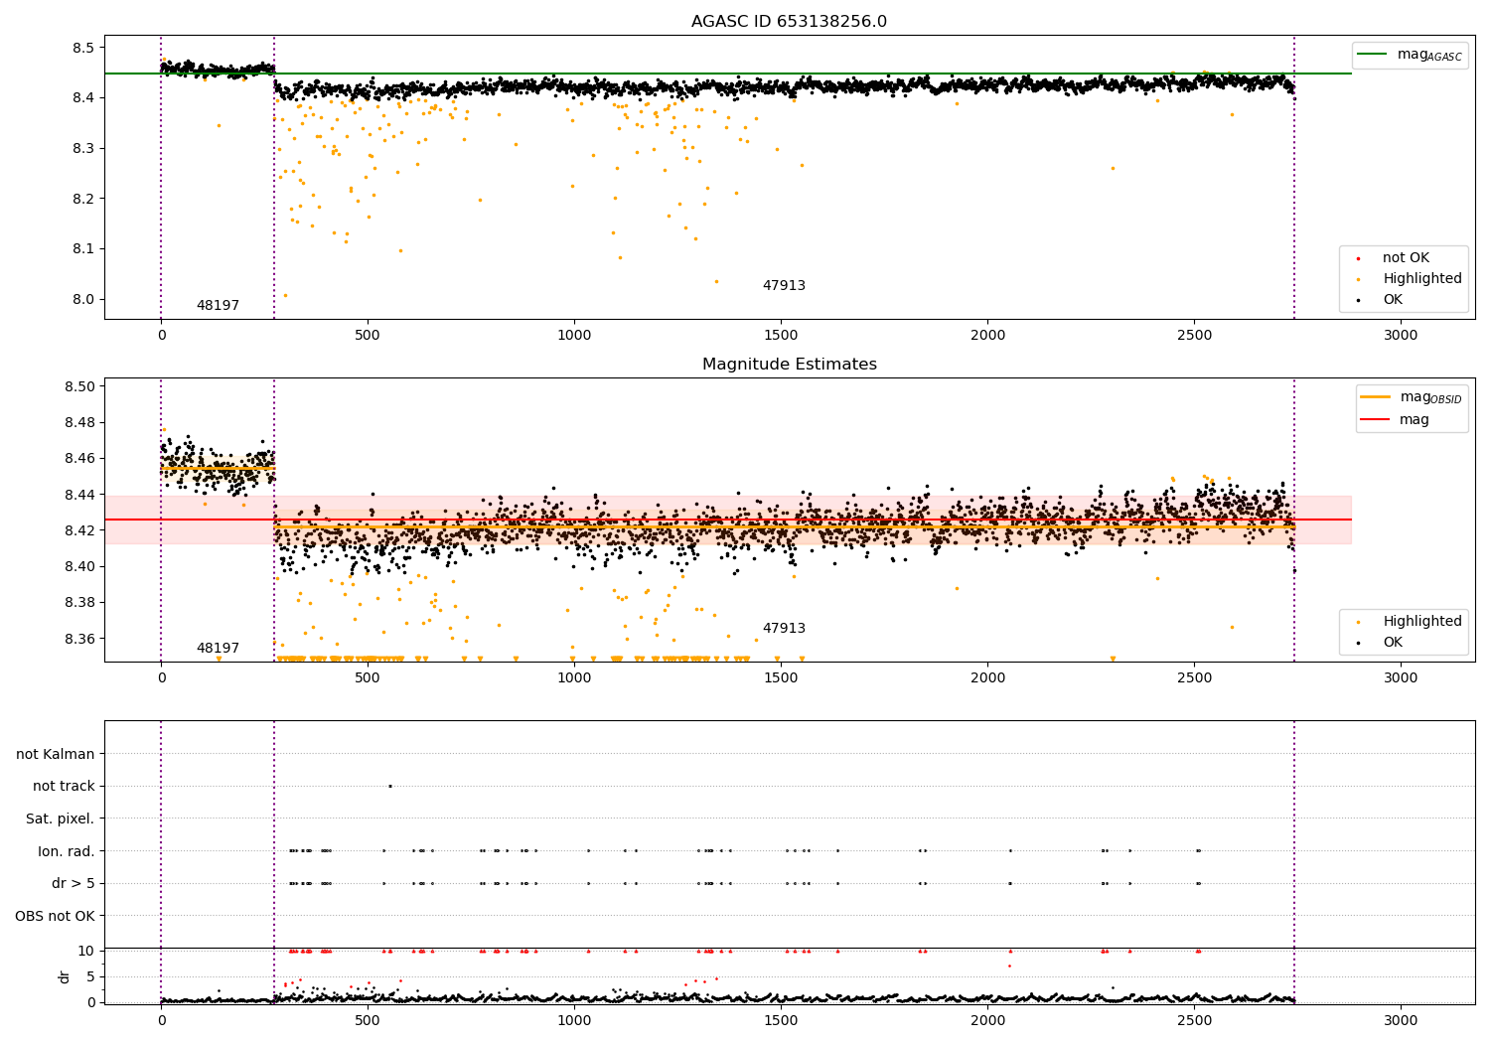Click x-axis tick 2000 under middle plot

[x=987, y=677]
